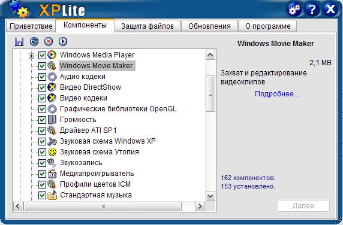This screenshot has width=343, height=225.
Task: Click the red cancel toolbar icon
Action: pyautogui.click(x=49, y=41)
